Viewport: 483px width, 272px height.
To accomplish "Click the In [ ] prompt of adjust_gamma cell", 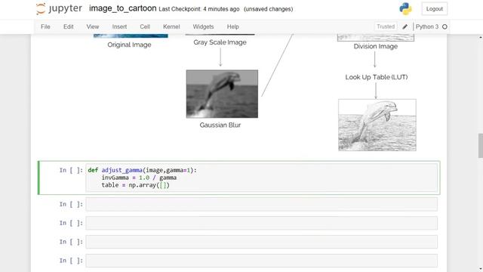I will 71,170.
